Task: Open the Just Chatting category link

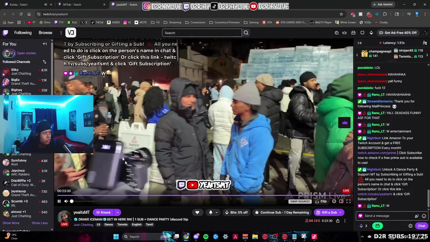Action: 83,225
